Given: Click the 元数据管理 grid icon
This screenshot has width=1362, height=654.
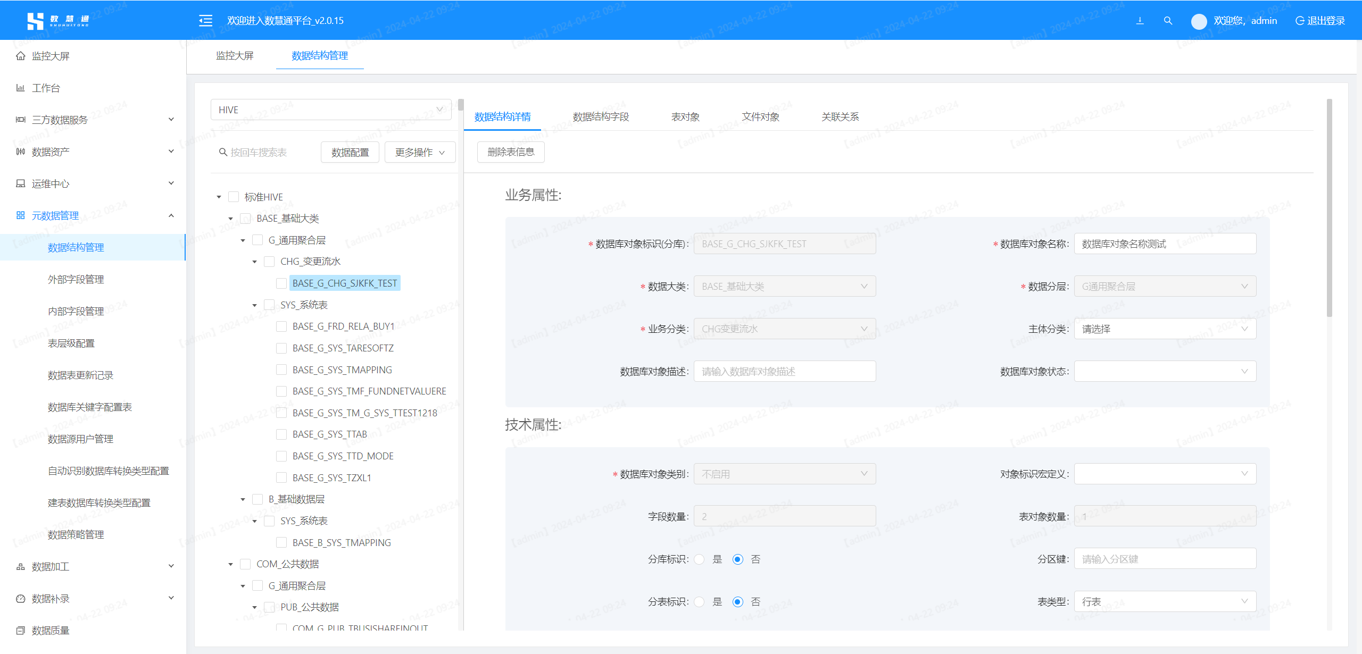Looking at the screenshot, I should [21, 215].
